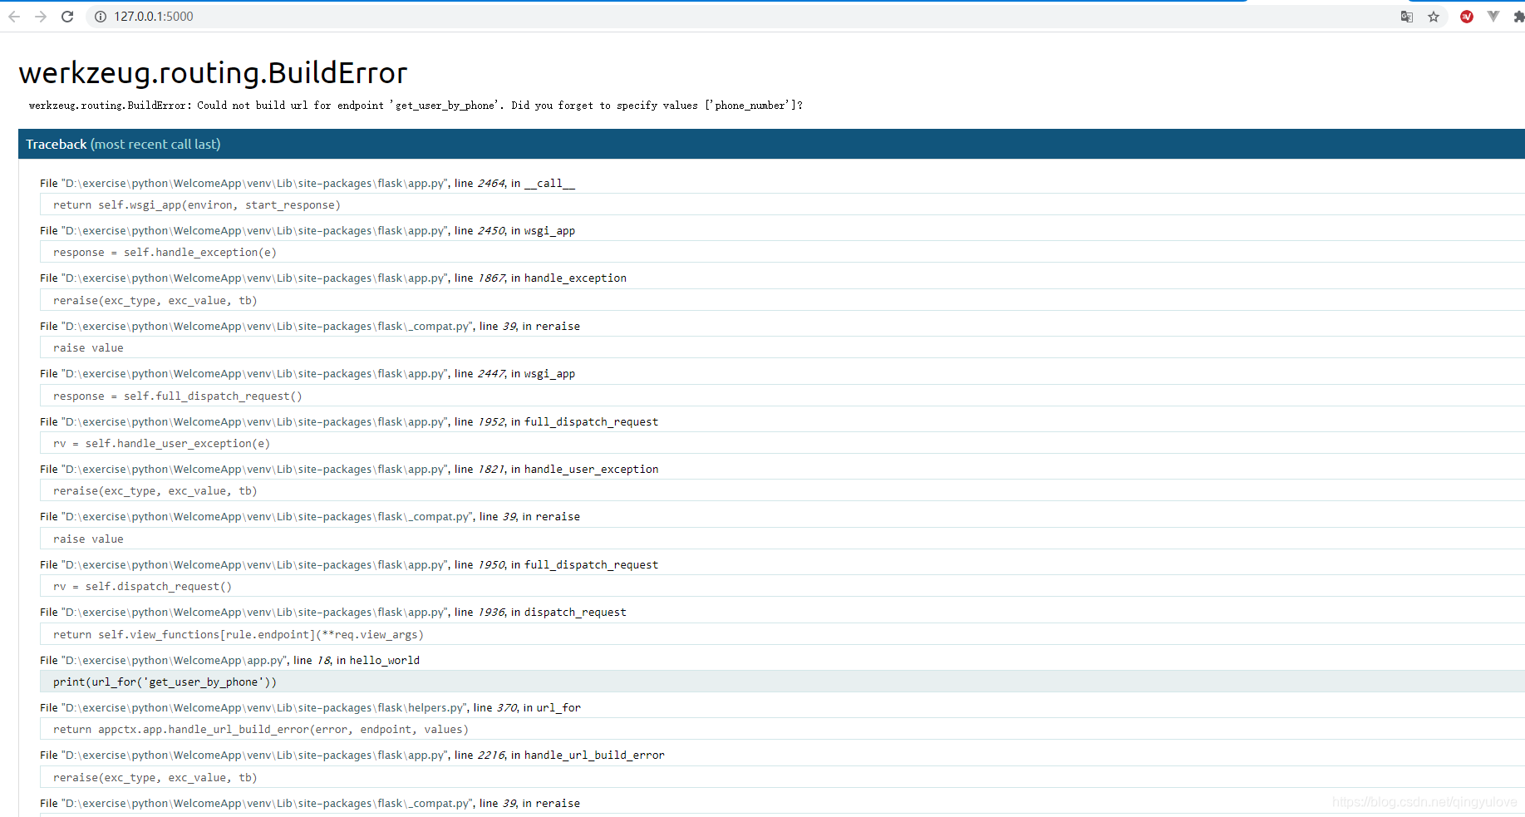Viewport: 1525px width, 817px height.
Task: Click the werkzeug.routing.BuildError heading
Action: (213, 73)
